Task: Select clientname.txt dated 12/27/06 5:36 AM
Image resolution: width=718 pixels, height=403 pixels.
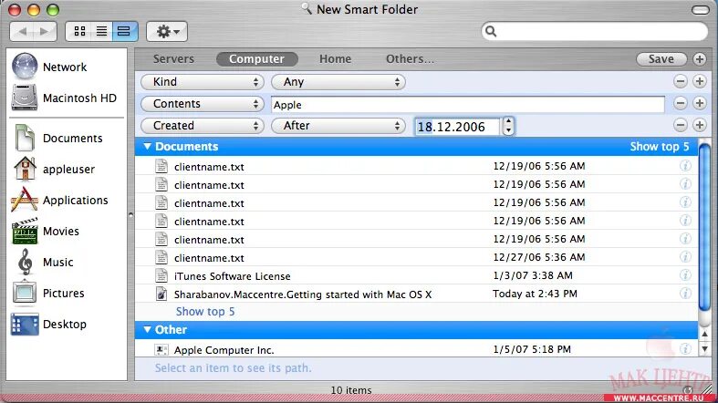Action: click(x=416, y=257)
